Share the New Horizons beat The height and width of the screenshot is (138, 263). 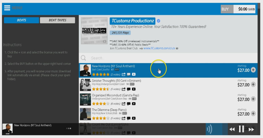[x=124, y=74]
